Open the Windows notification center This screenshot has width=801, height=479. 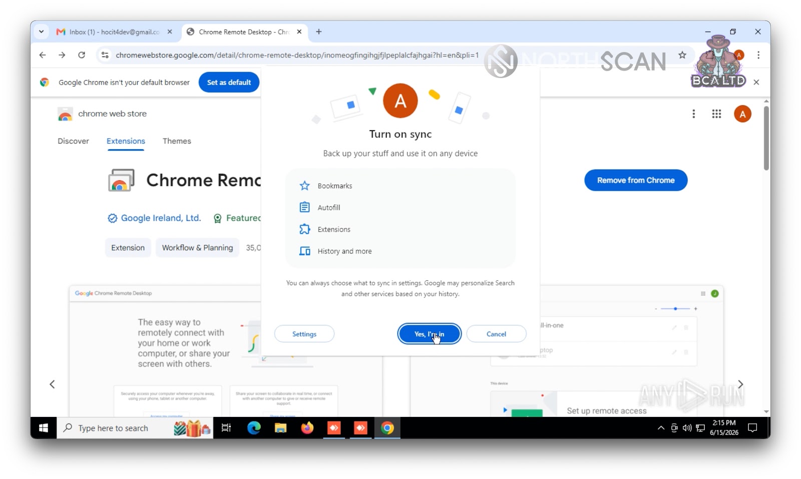click(x=752, y=428)
